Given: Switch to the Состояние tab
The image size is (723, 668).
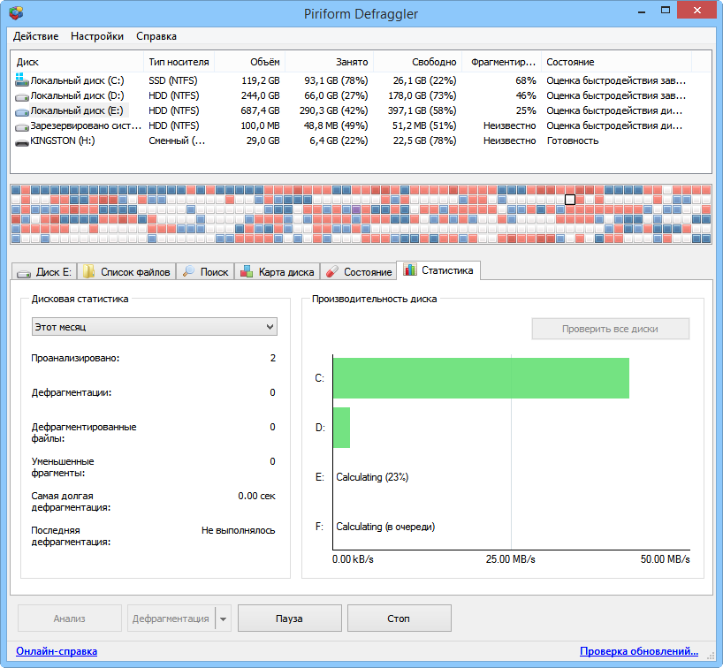Looking at the screenshot, I should pos(358,271).
